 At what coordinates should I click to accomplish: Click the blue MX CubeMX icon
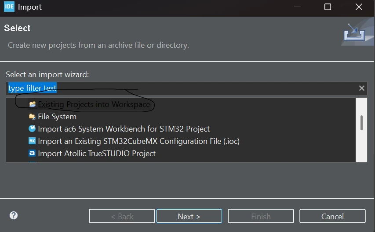32,141
